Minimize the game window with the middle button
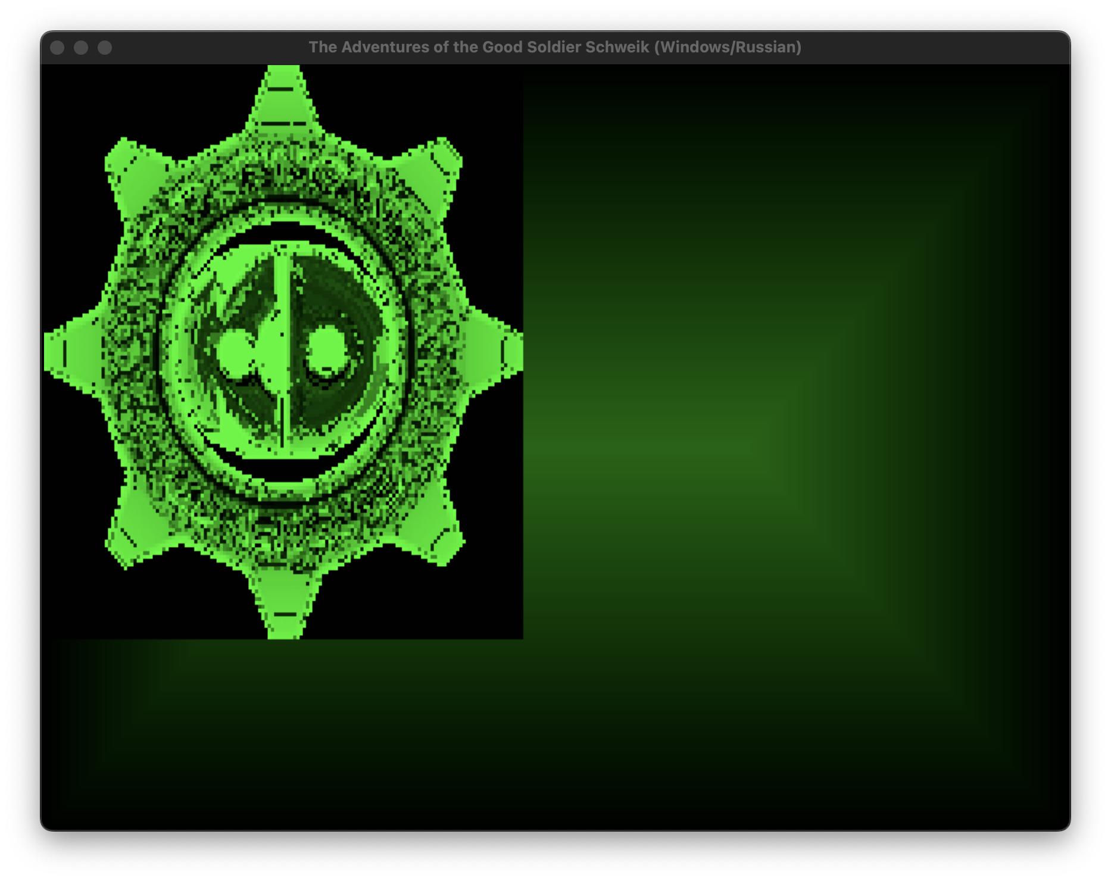The width and height of the screenshot is (1111, 881). pos(81,48)
